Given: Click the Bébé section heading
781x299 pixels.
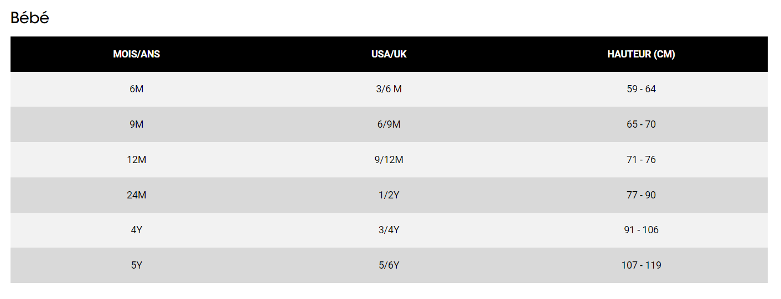Looking at the screenshot, I should [x=30, y=18].
